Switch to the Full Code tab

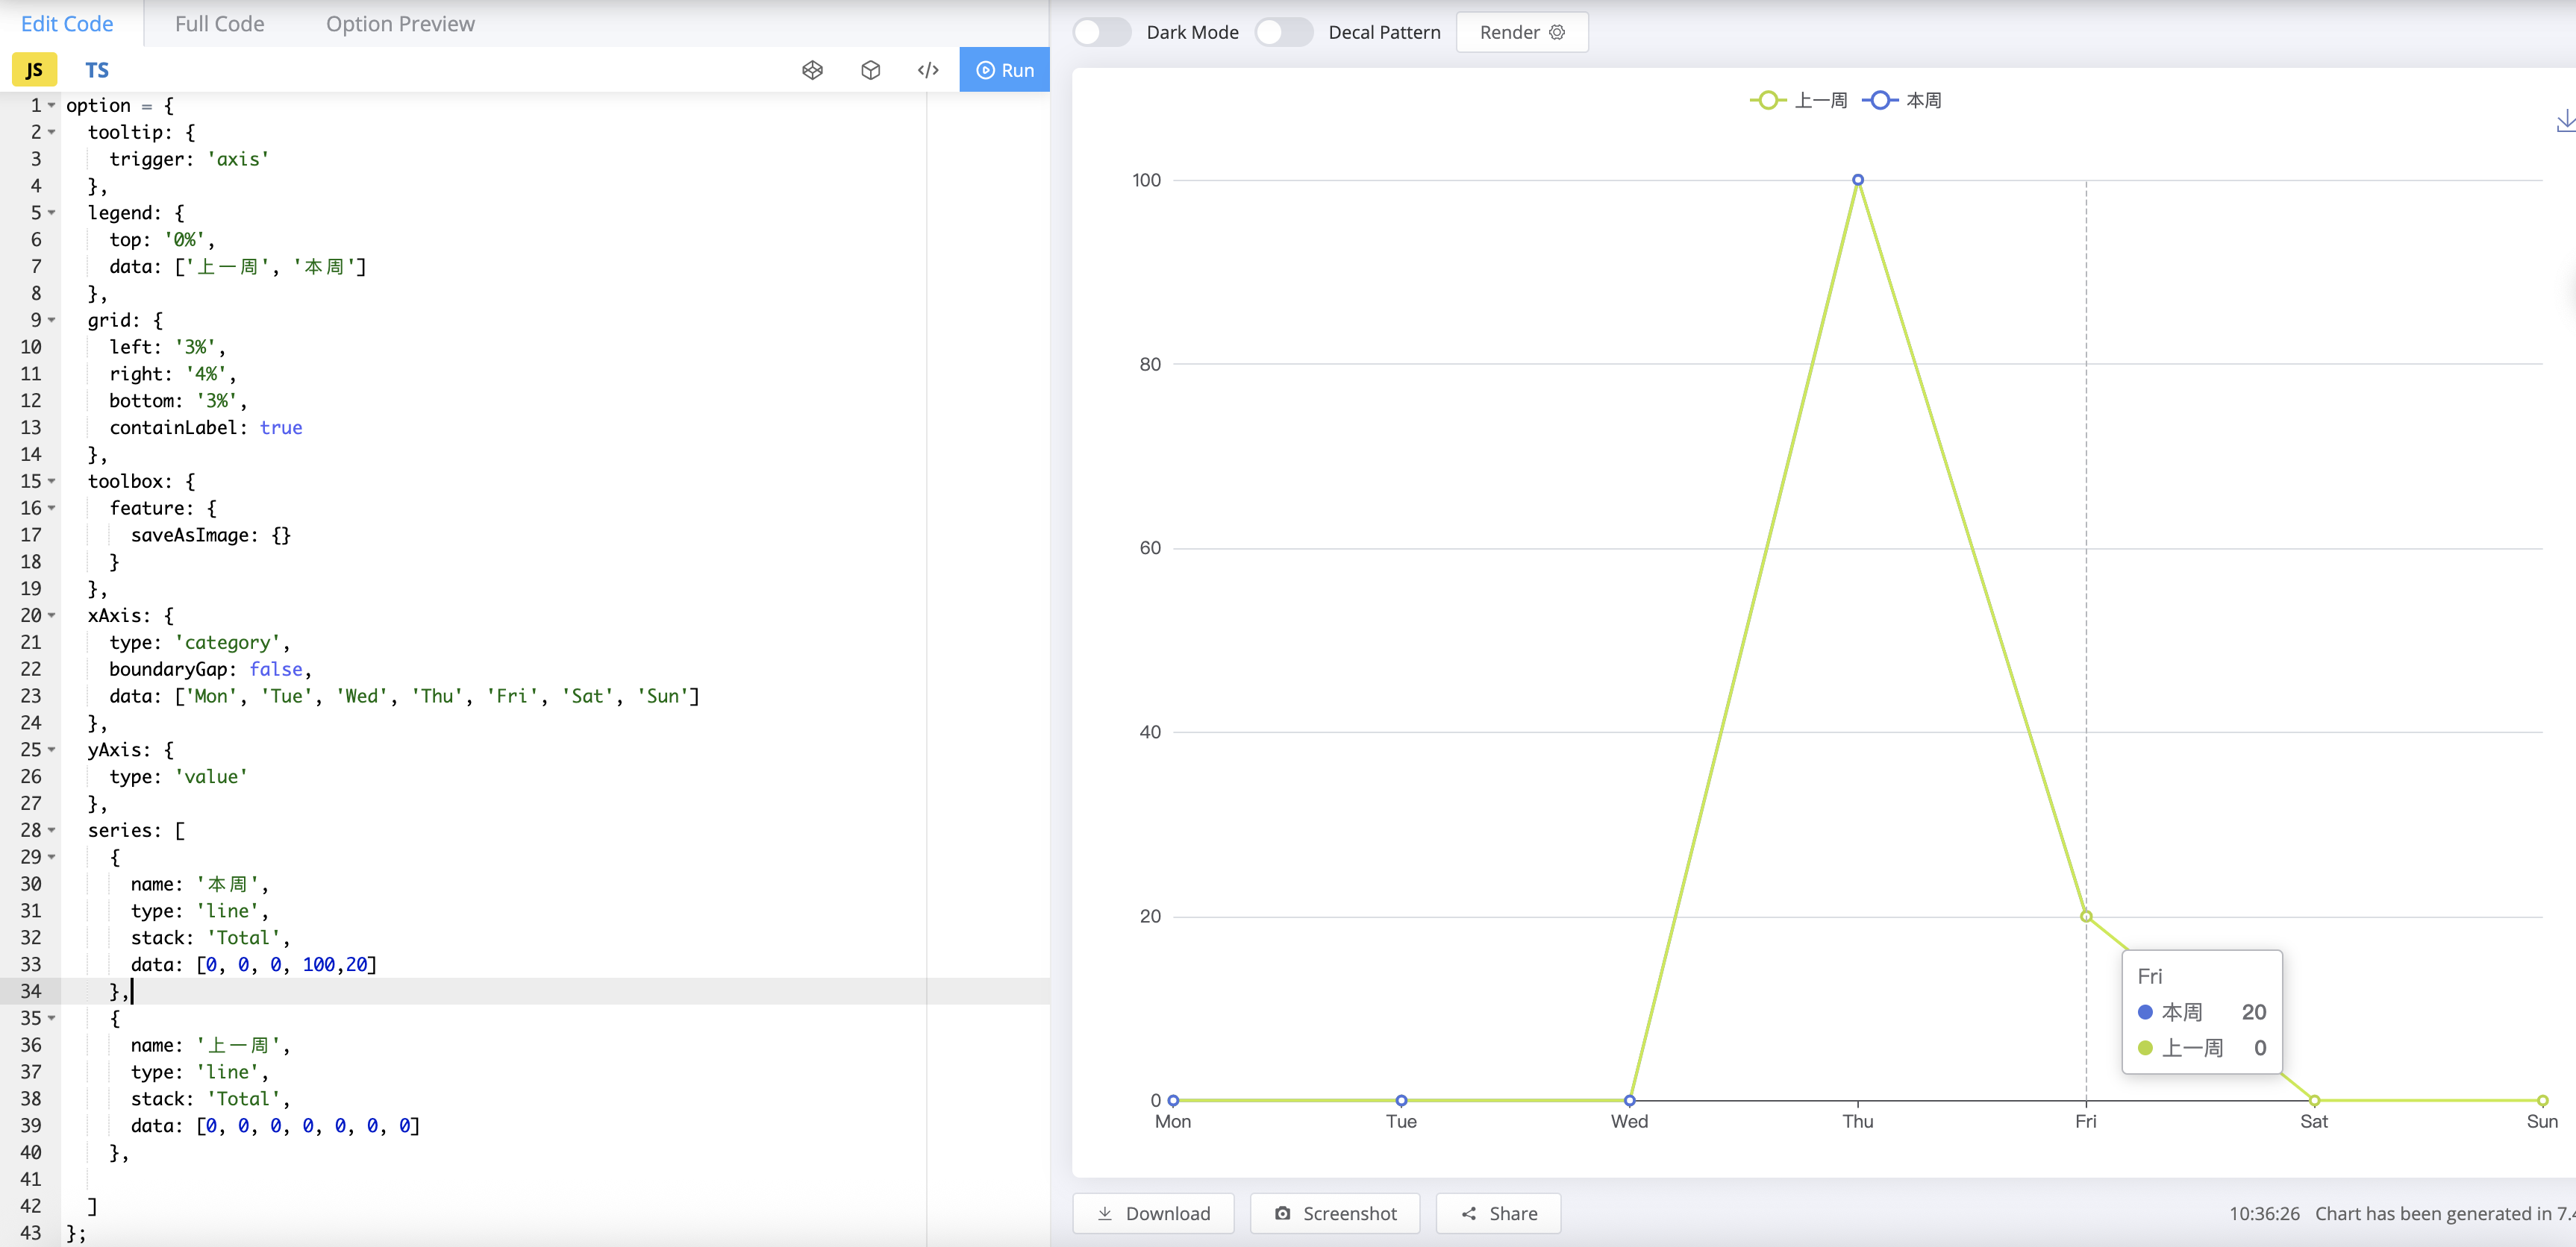[219, 24]
